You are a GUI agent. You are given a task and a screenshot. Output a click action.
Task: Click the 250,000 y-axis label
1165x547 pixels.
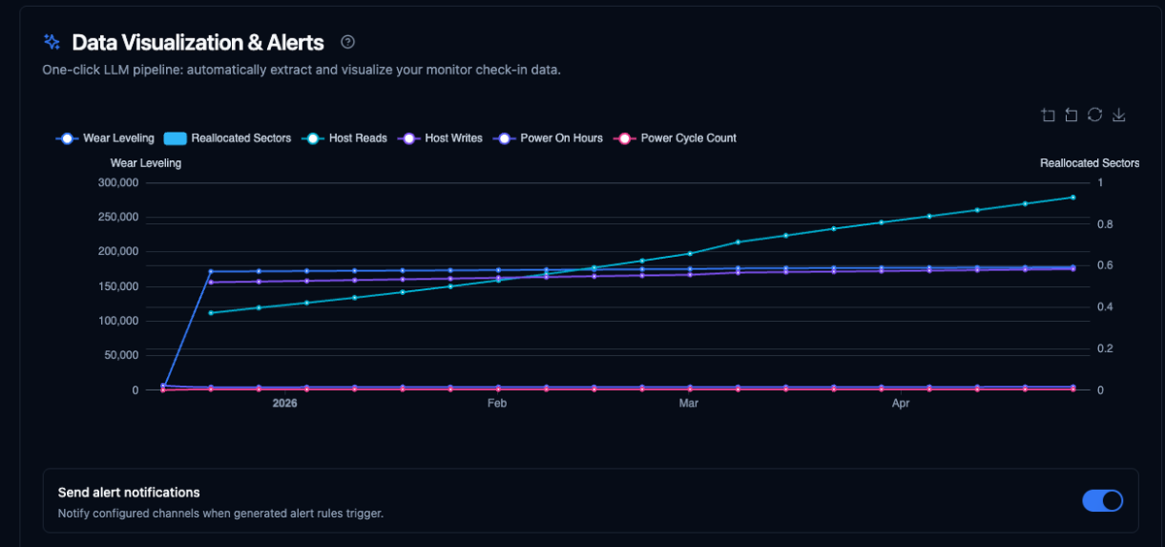[118, 217]
